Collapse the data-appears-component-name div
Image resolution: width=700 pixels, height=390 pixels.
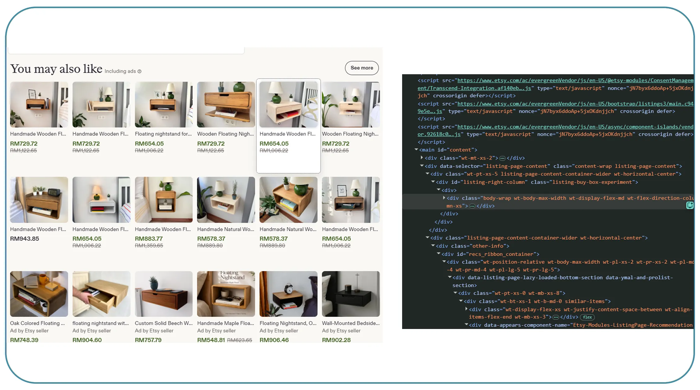pos(466,325)
